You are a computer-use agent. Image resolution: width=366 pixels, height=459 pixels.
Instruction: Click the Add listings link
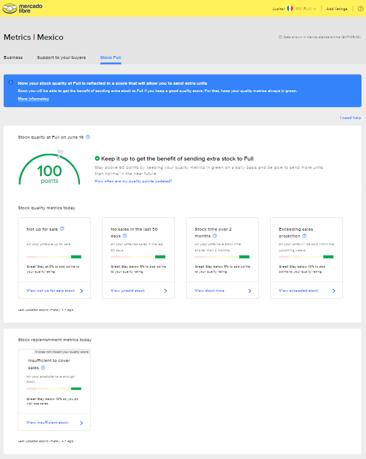click(336, 9)
